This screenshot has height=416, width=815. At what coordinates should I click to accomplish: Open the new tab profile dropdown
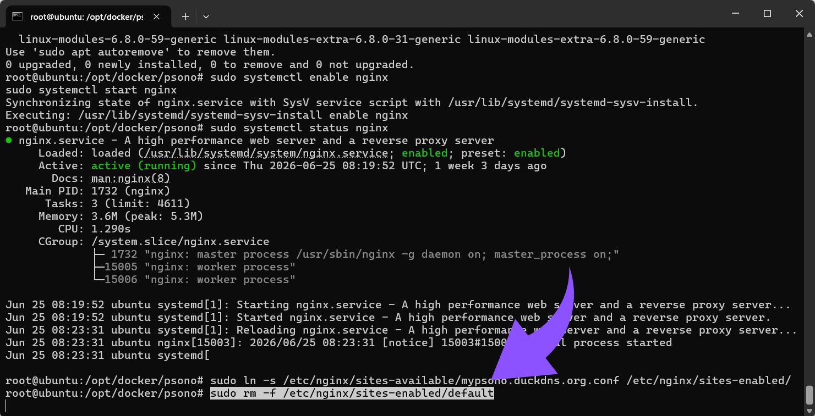click(206, 16)
